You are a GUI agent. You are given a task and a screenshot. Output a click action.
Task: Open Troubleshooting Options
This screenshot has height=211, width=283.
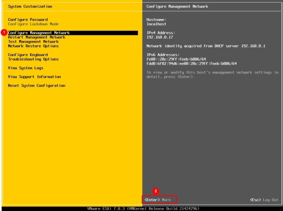(33, 59)
